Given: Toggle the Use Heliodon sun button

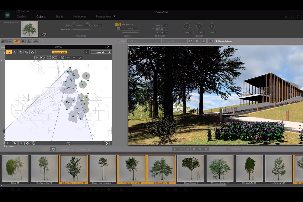Looking at the screenshot, I should (118, 25).
